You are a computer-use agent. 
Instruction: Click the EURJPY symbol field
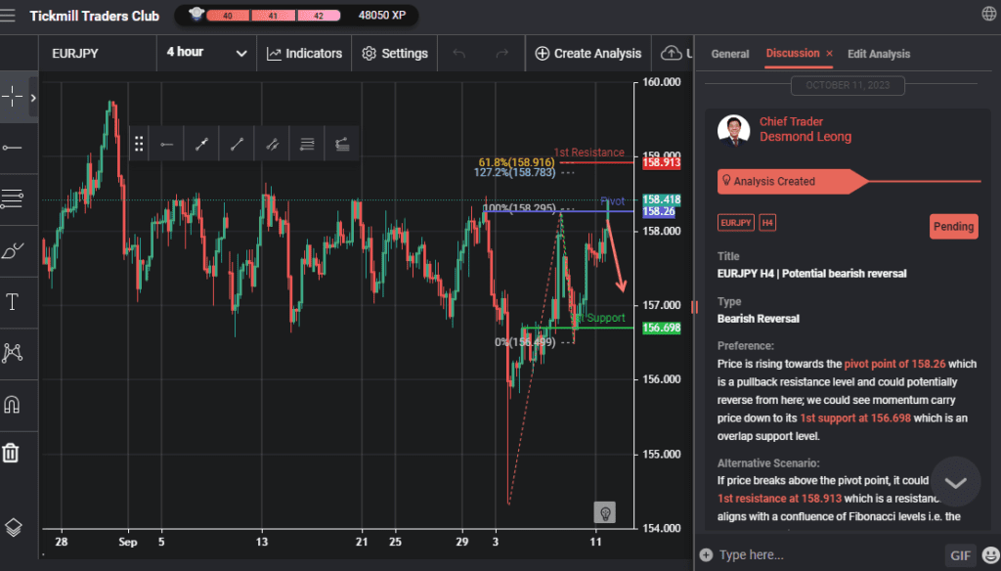[x=98, y=53]
